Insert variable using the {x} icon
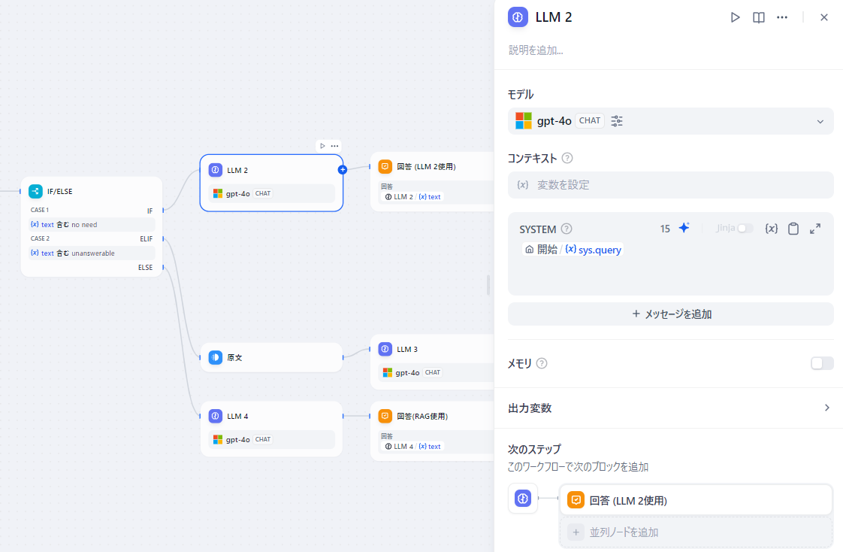This screenshot has width=843, height=552. tap(771, 229)
